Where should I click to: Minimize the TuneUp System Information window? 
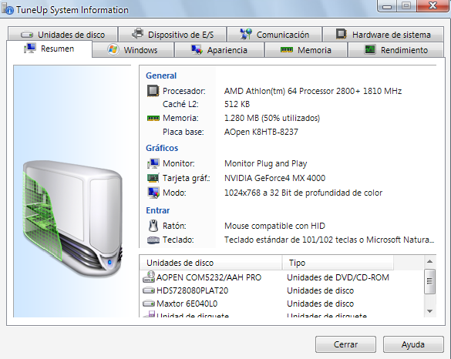pos(387,5)
